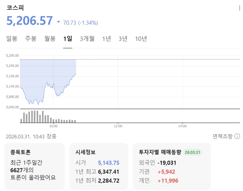Click the 5,245.00 y-axis label

click(x=12, y=66)
